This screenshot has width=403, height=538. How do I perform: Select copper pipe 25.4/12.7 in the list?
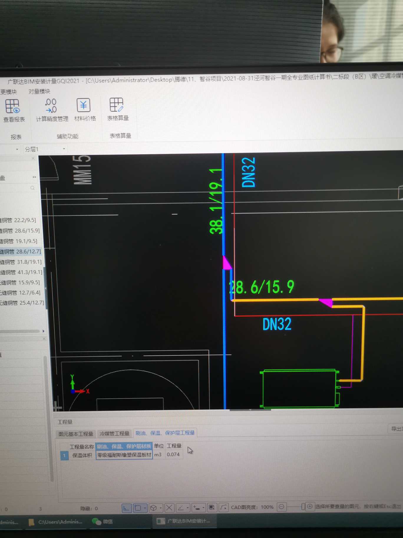point(22,303)
